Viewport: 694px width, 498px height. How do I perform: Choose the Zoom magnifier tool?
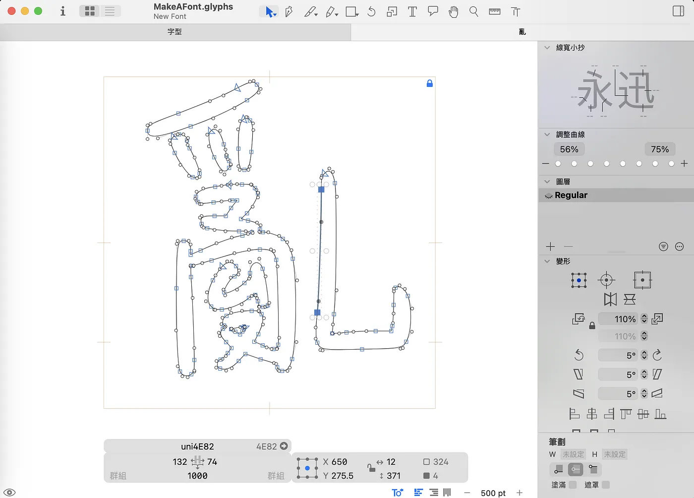(474, 12)
